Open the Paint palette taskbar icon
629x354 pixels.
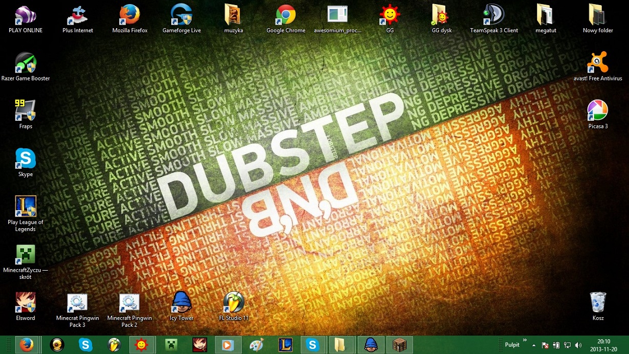click(x=256, y=345)
